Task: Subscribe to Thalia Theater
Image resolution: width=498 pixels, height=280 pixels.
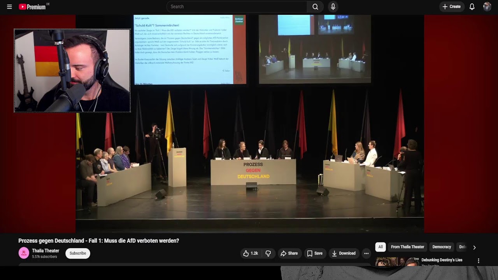Action: [78, 253]
